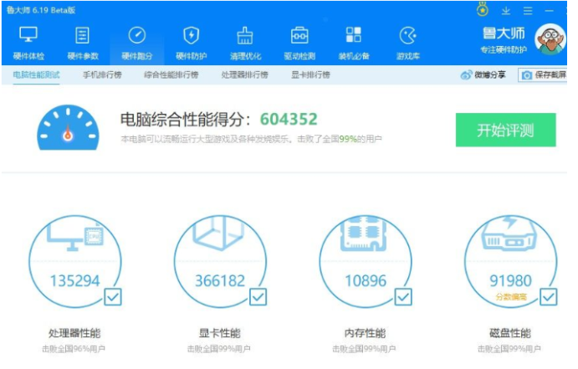Open the 硬件体检 hardware checkup section

[28, 44]
